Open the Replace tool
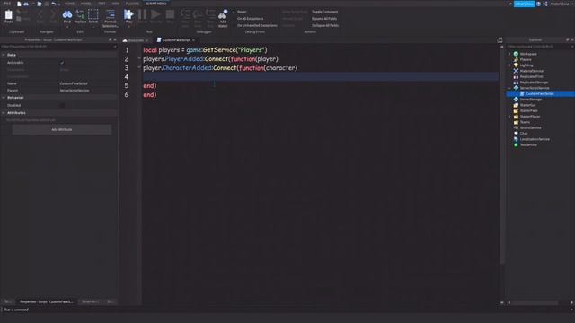This screenshot has height=323, width=575. 80,16
